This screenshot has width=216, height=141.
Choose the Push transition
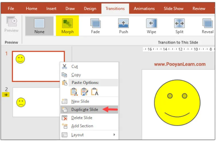123,26
